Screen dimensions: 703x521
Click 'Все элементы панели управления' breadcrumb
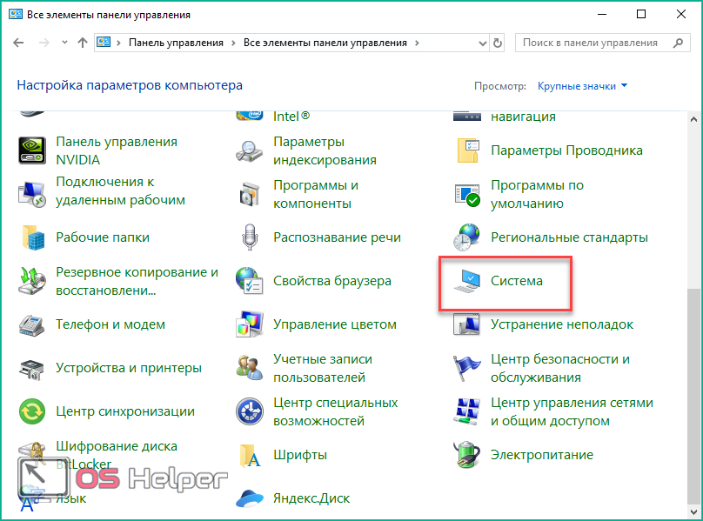coord(325,43)
